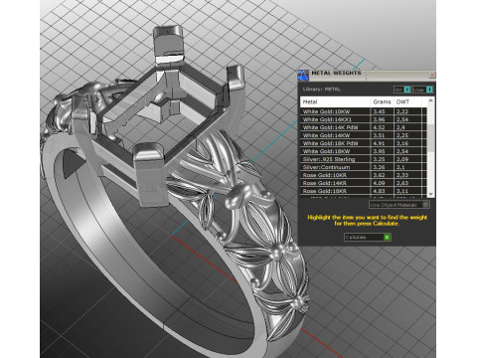Sort by the Grams column header
Image resolution: width=477 pixels, height=358 pixels.
pyautogui.click(x=382, y=101)
